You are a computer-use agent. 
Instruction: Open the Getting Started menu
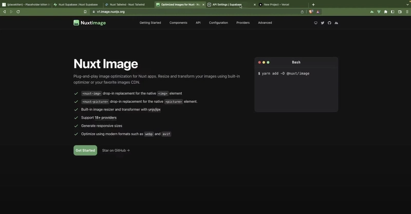150,23
